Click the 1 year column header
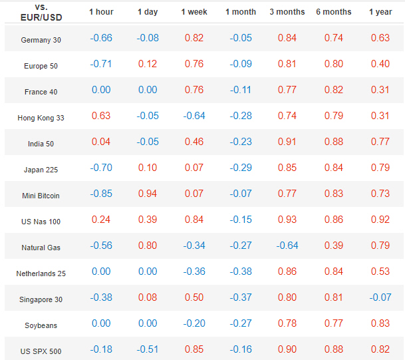 tap(380, 12)
